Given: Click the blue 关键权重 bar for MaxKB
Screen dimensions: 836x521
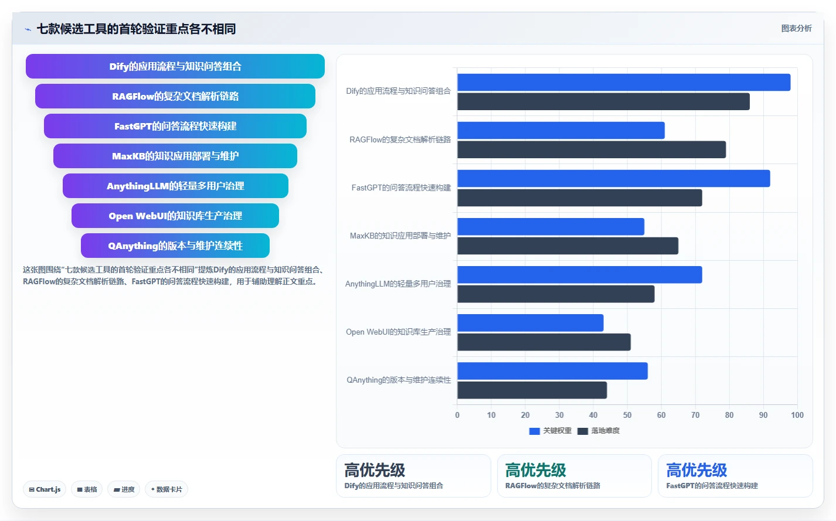Looking at the screenshot, I should pyautogui.click(x=550, y=227).
